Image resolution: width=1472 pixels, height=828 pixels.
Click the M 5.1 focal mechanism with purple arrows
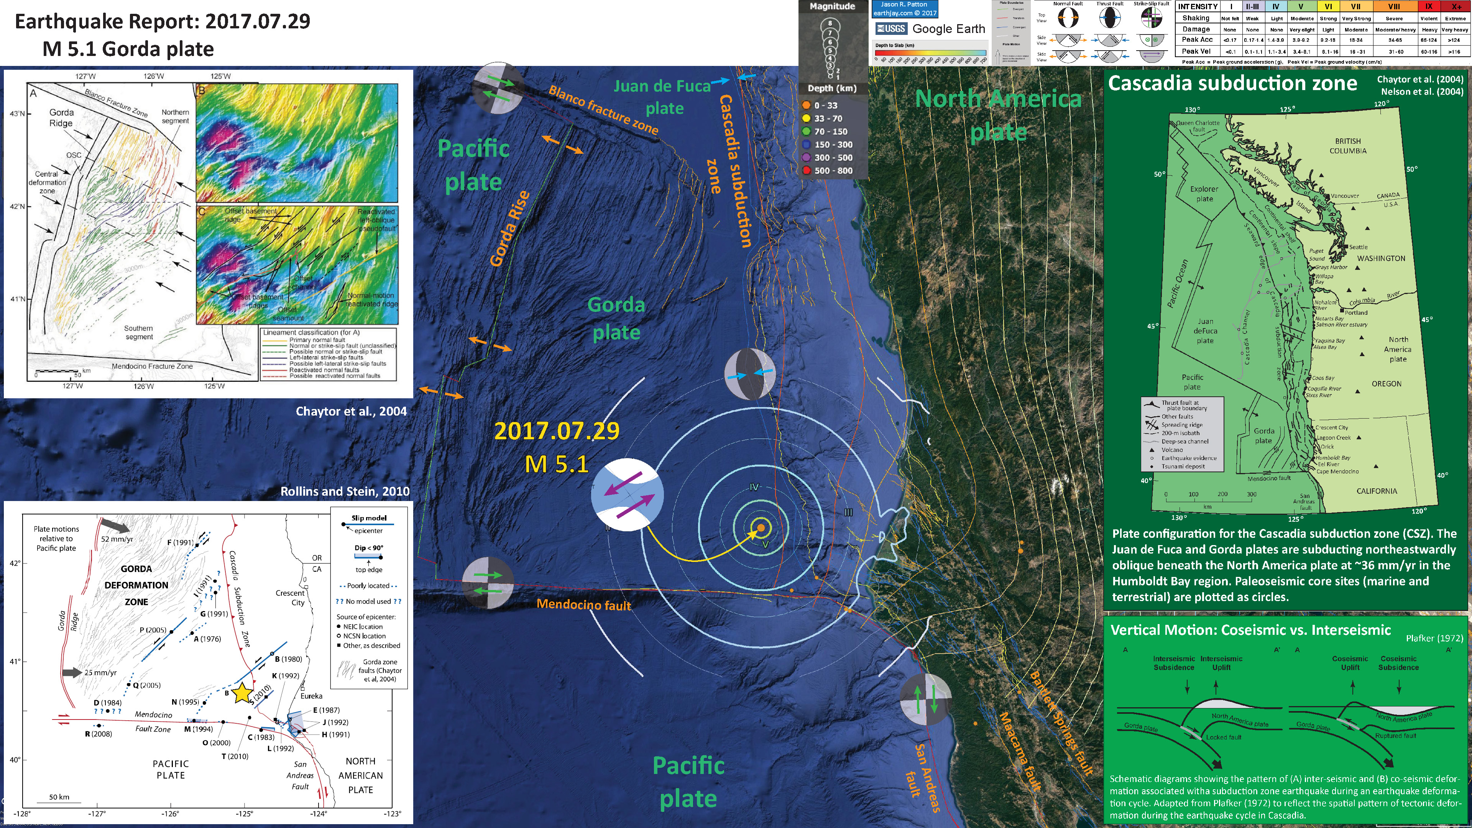point(627,494)
